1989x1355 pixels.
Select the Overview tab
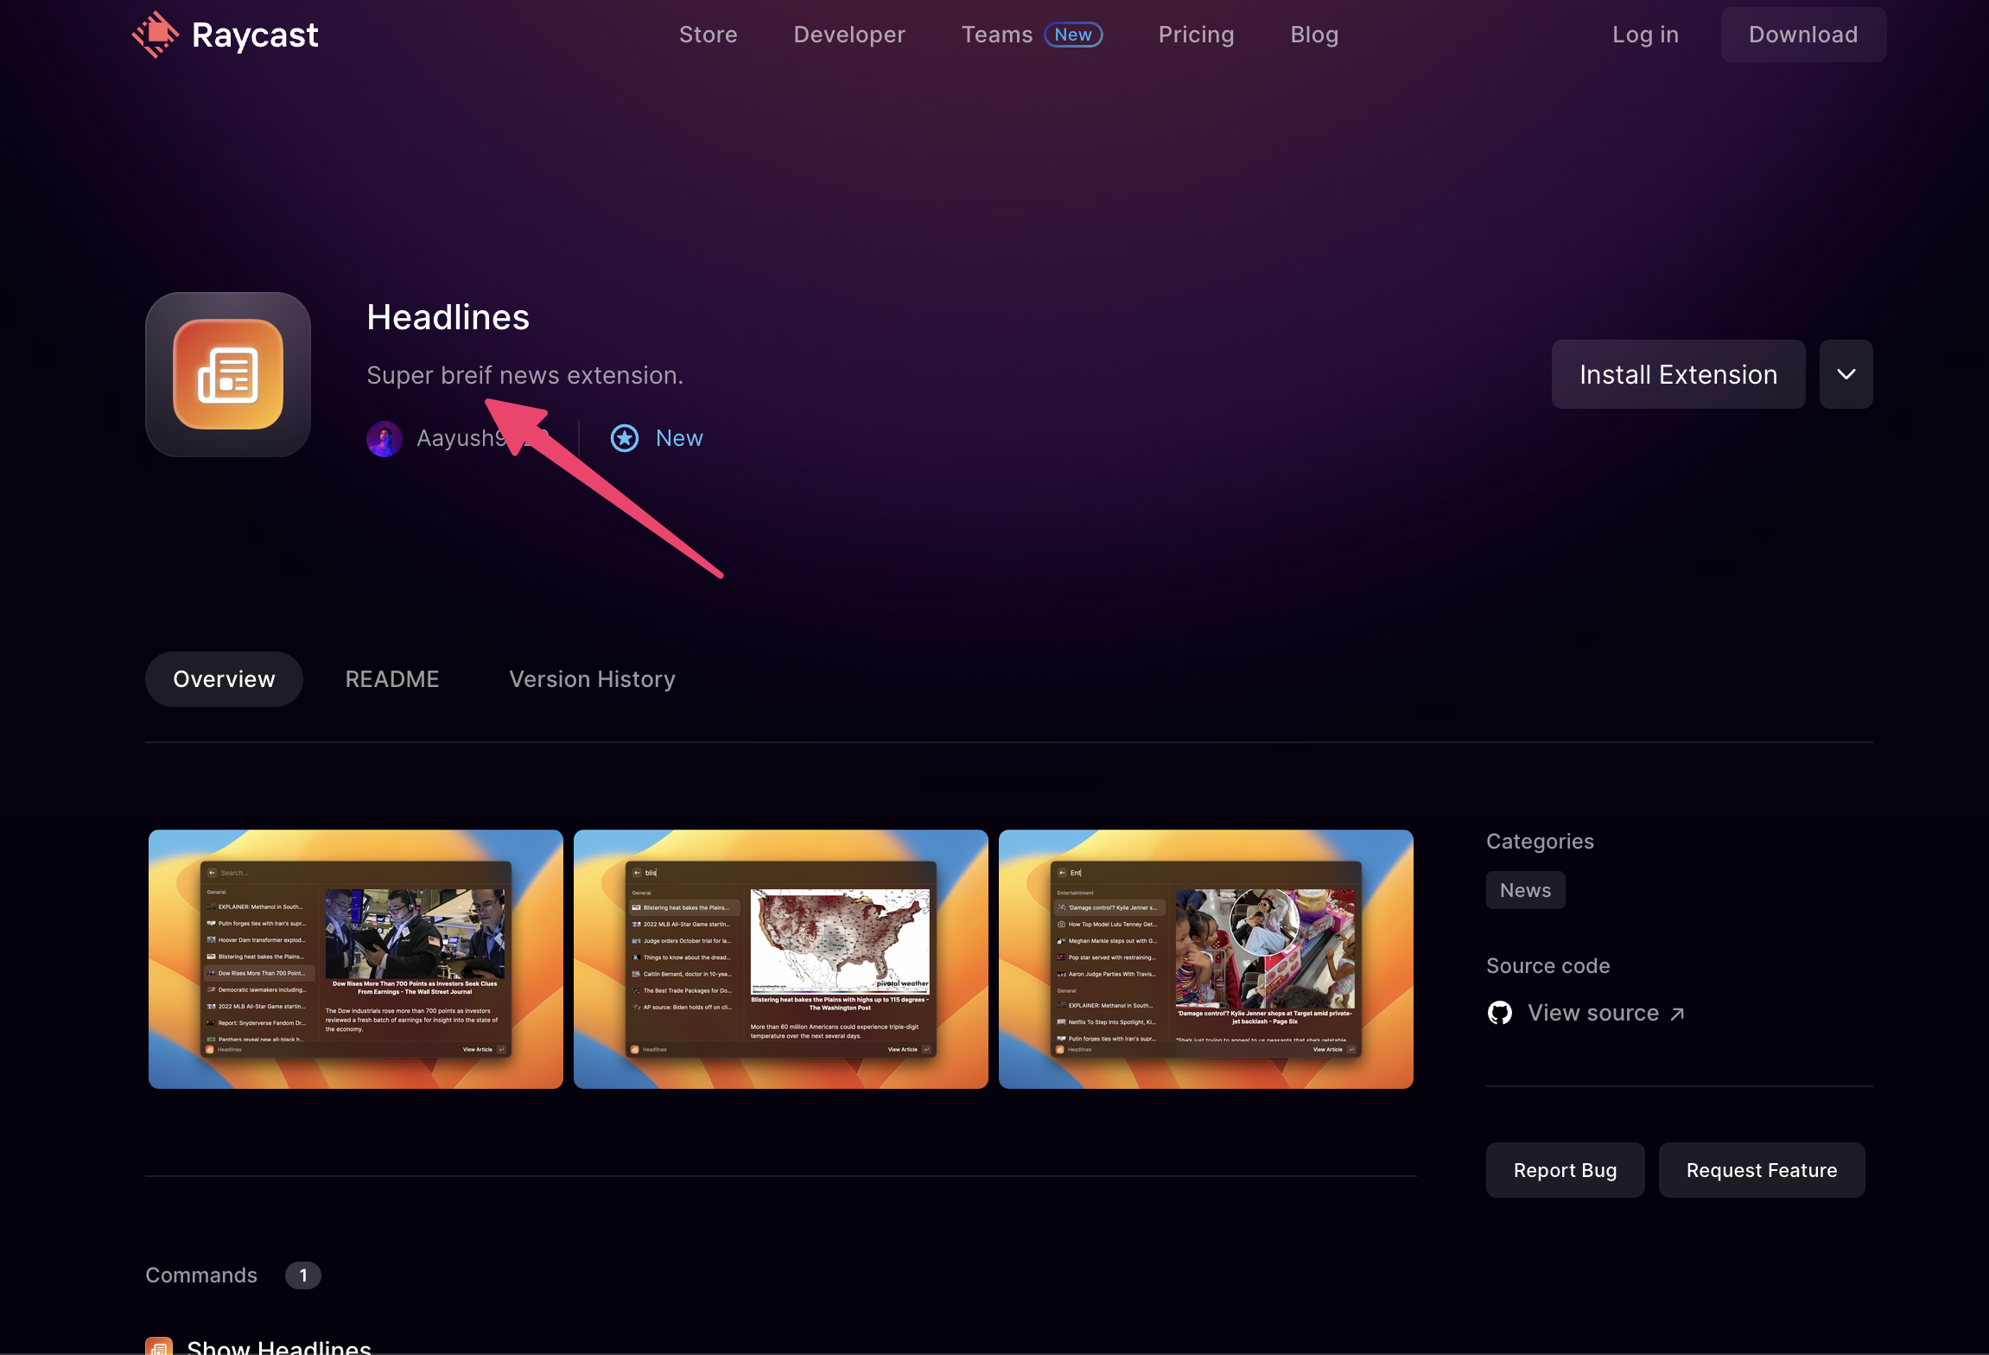(224, 679)
